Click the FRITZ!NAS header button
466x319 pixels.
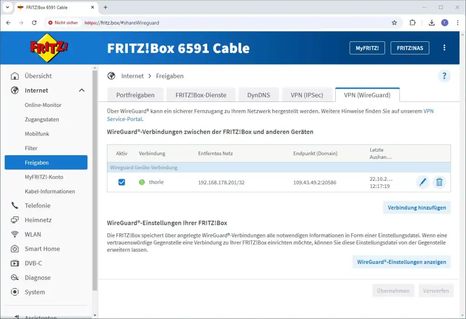point(410,48)
